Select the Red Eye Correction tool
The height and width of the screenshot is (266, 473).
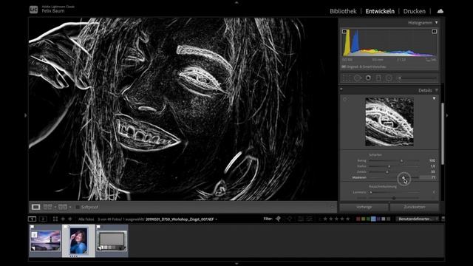coord(368,78)
